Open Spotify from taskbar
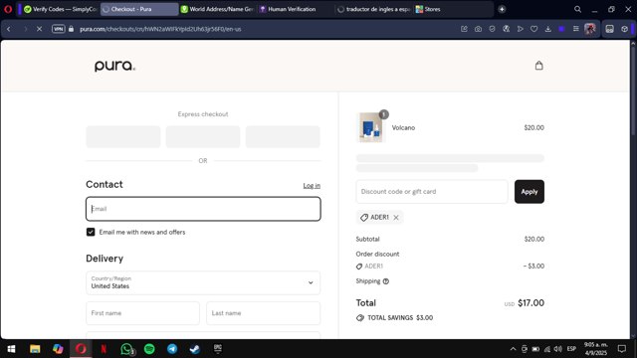Screen dimensions: 637x358 point(149,349)
